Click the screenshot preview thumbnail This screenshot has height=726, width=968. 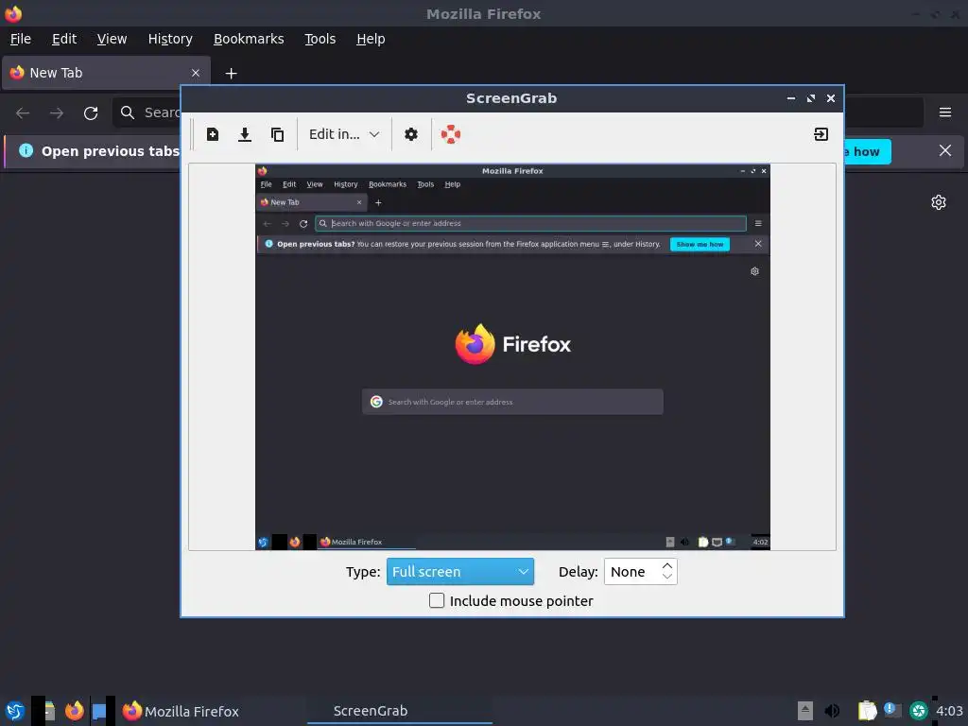pos(512,356)
